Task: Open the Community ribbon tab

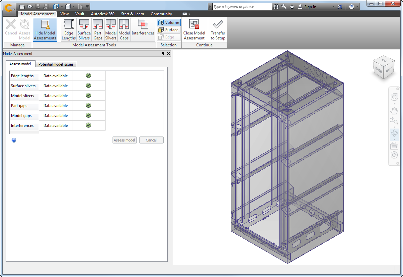Action: tap(161, 14)
